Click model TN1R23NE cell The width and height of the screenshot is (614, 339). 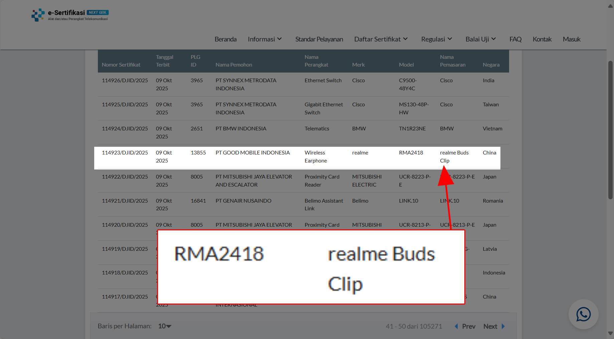coord(412,128)
